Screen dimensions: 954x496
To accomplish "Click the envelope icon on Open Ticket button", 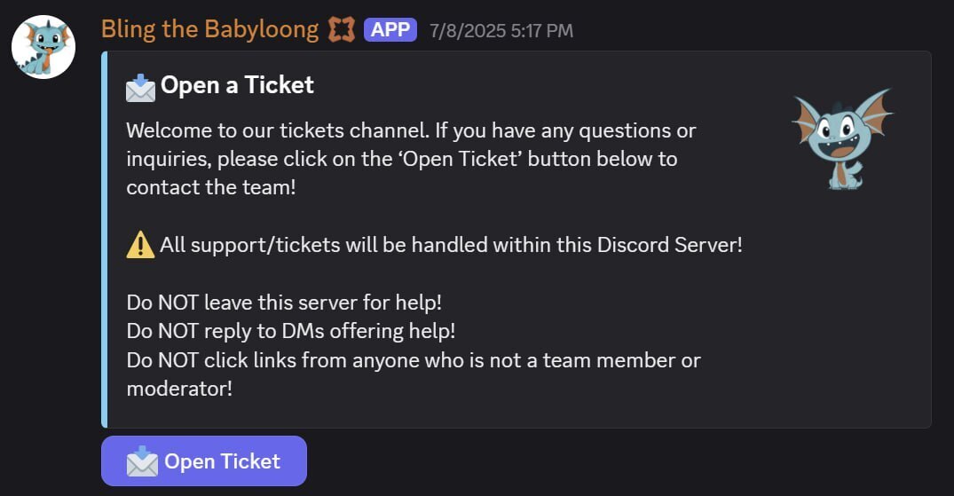I will point(142,461).
